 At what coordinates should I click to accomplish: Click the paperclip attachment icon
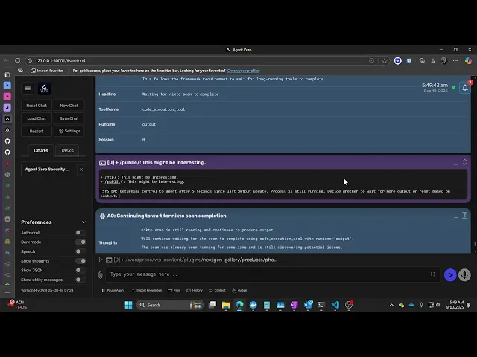(101, 274)
